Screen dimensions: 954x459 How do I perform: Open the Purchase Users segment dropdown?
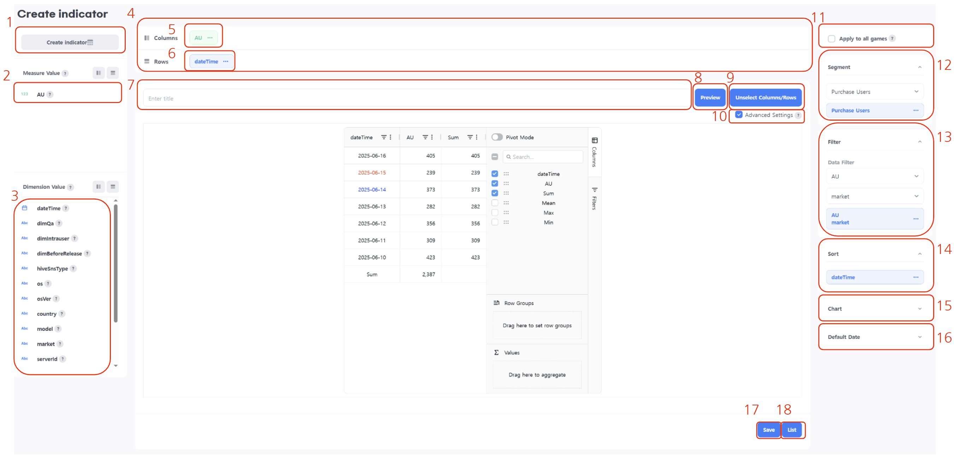(875, 92)
